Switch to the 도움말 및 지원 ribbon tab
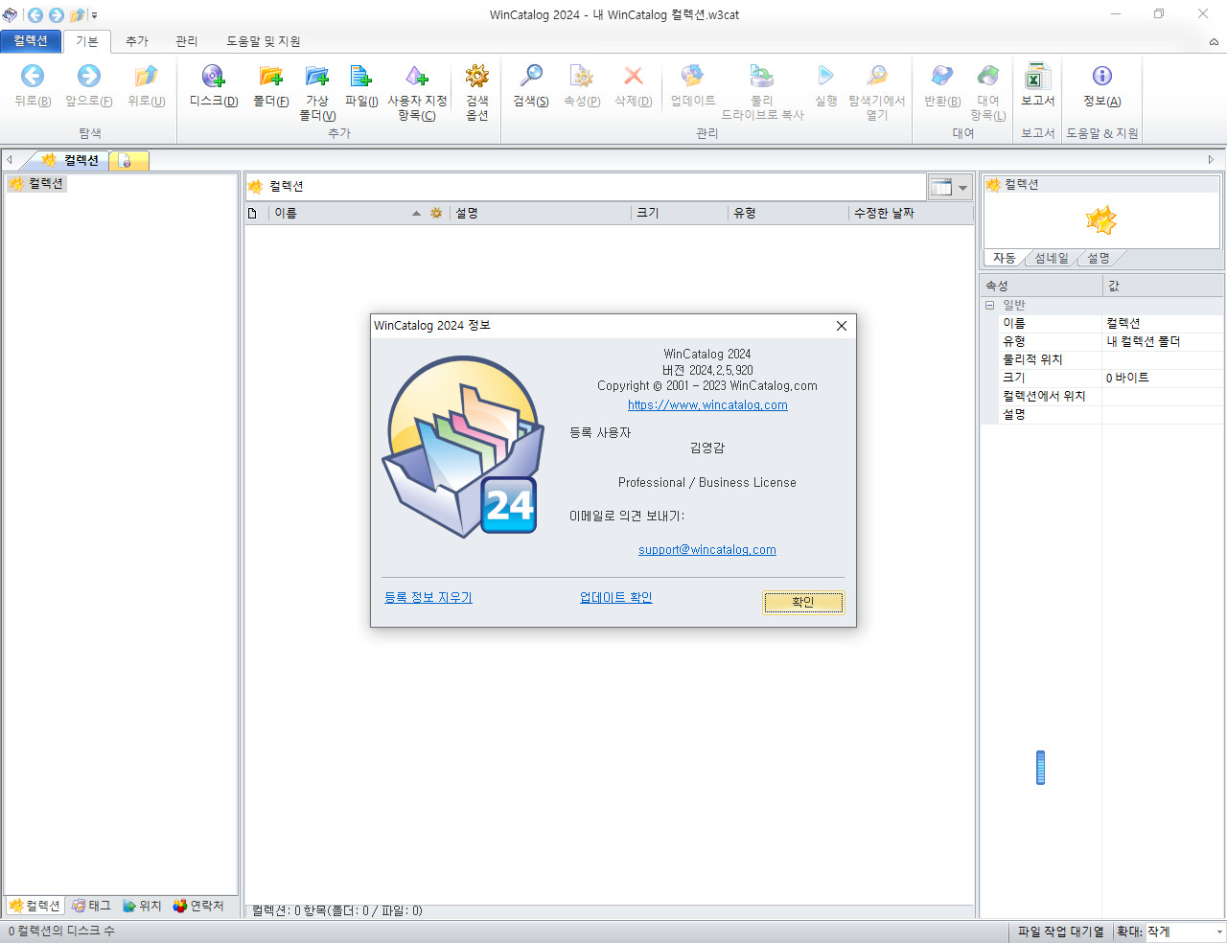The width and height of the screenshot is (1227, 943). coord(264,41)
